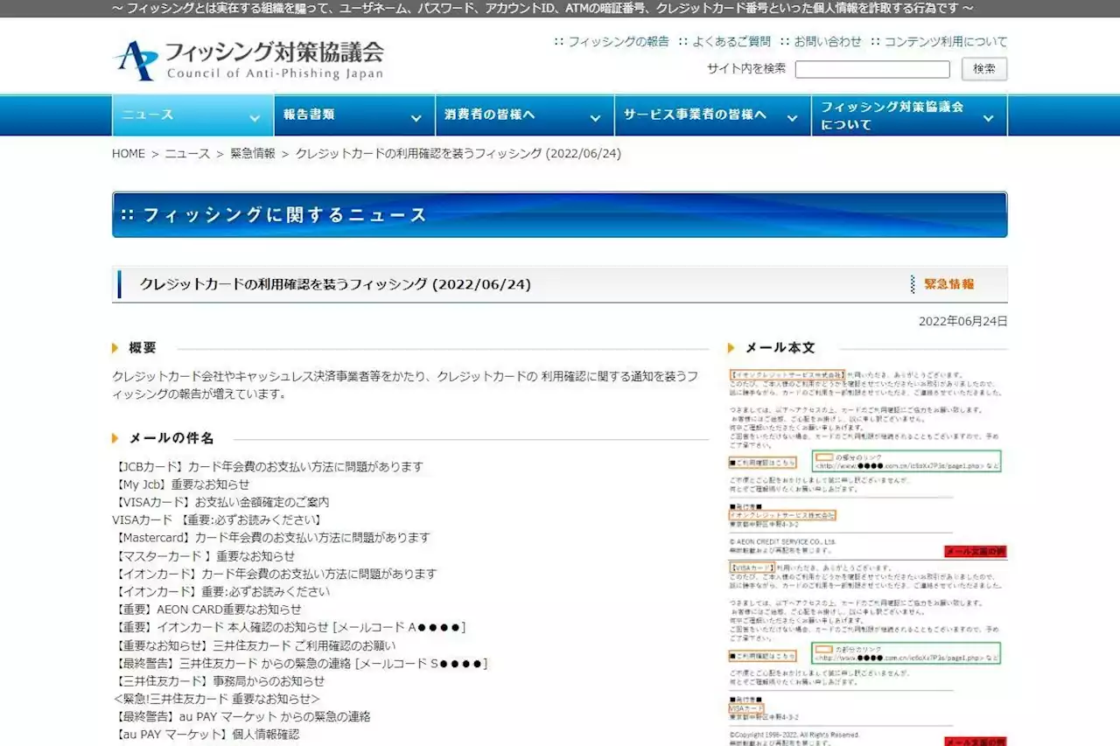Click subject line 【イオンカード】重要:必ずお読みください
This screenshot has height=746, width=1120.
coord(221,591)
